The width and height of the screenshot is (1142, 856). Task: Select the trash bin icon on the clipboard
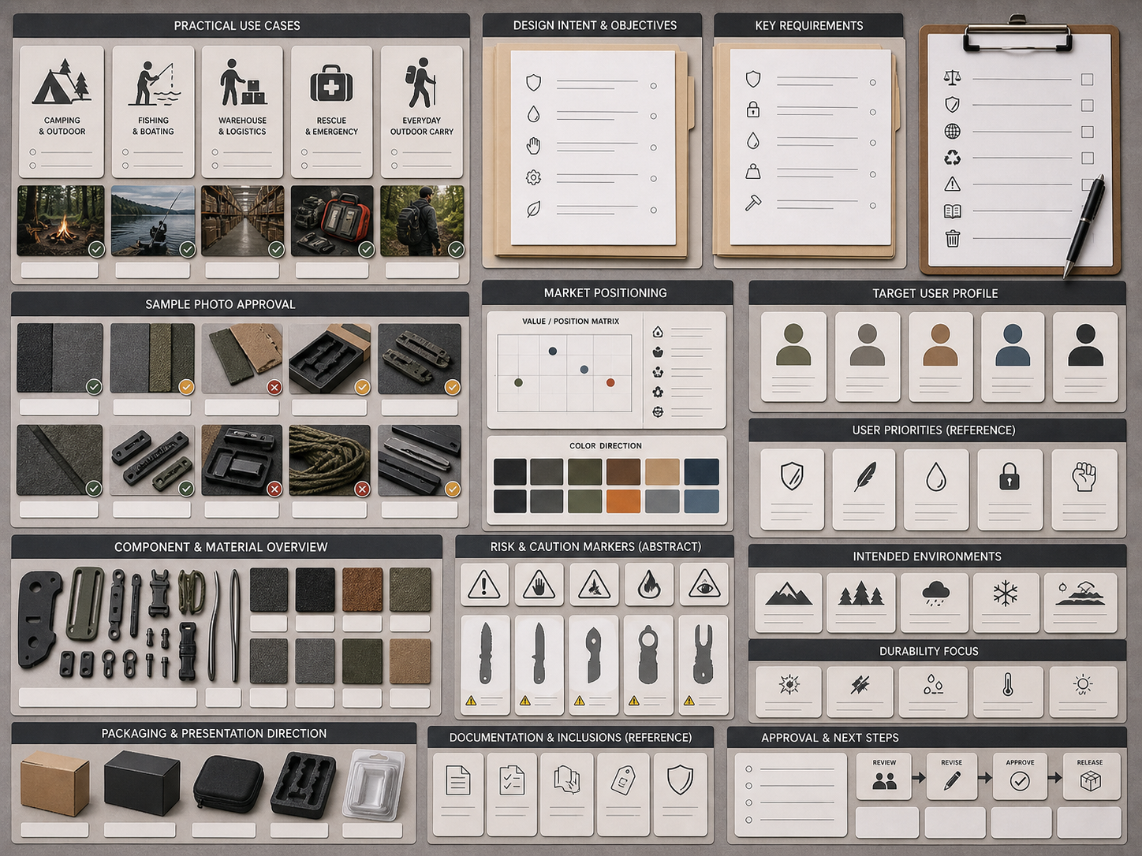(953, 238)
